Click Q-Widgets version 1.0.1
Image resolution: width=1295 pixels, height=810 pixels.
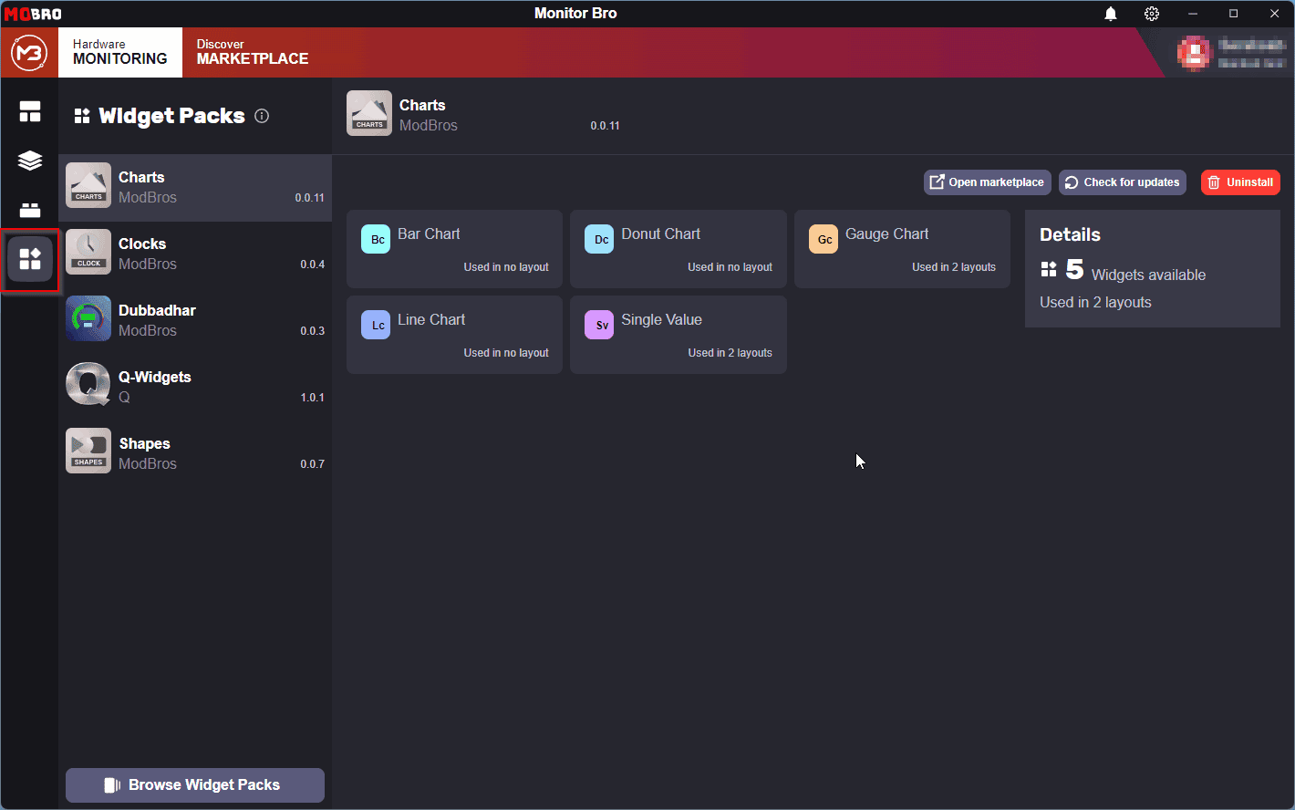click(x=313, y=398)
